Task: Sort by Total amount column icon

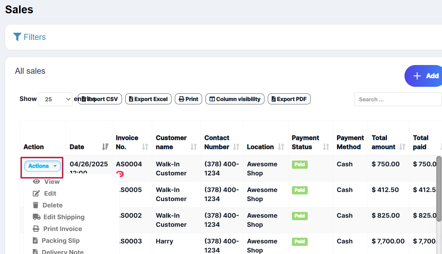Action: point(402,147)
